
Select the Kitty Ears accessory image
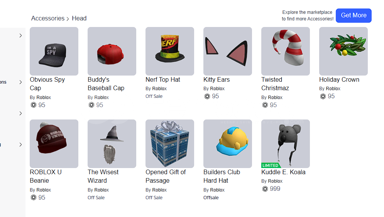(x=228, y=51)
